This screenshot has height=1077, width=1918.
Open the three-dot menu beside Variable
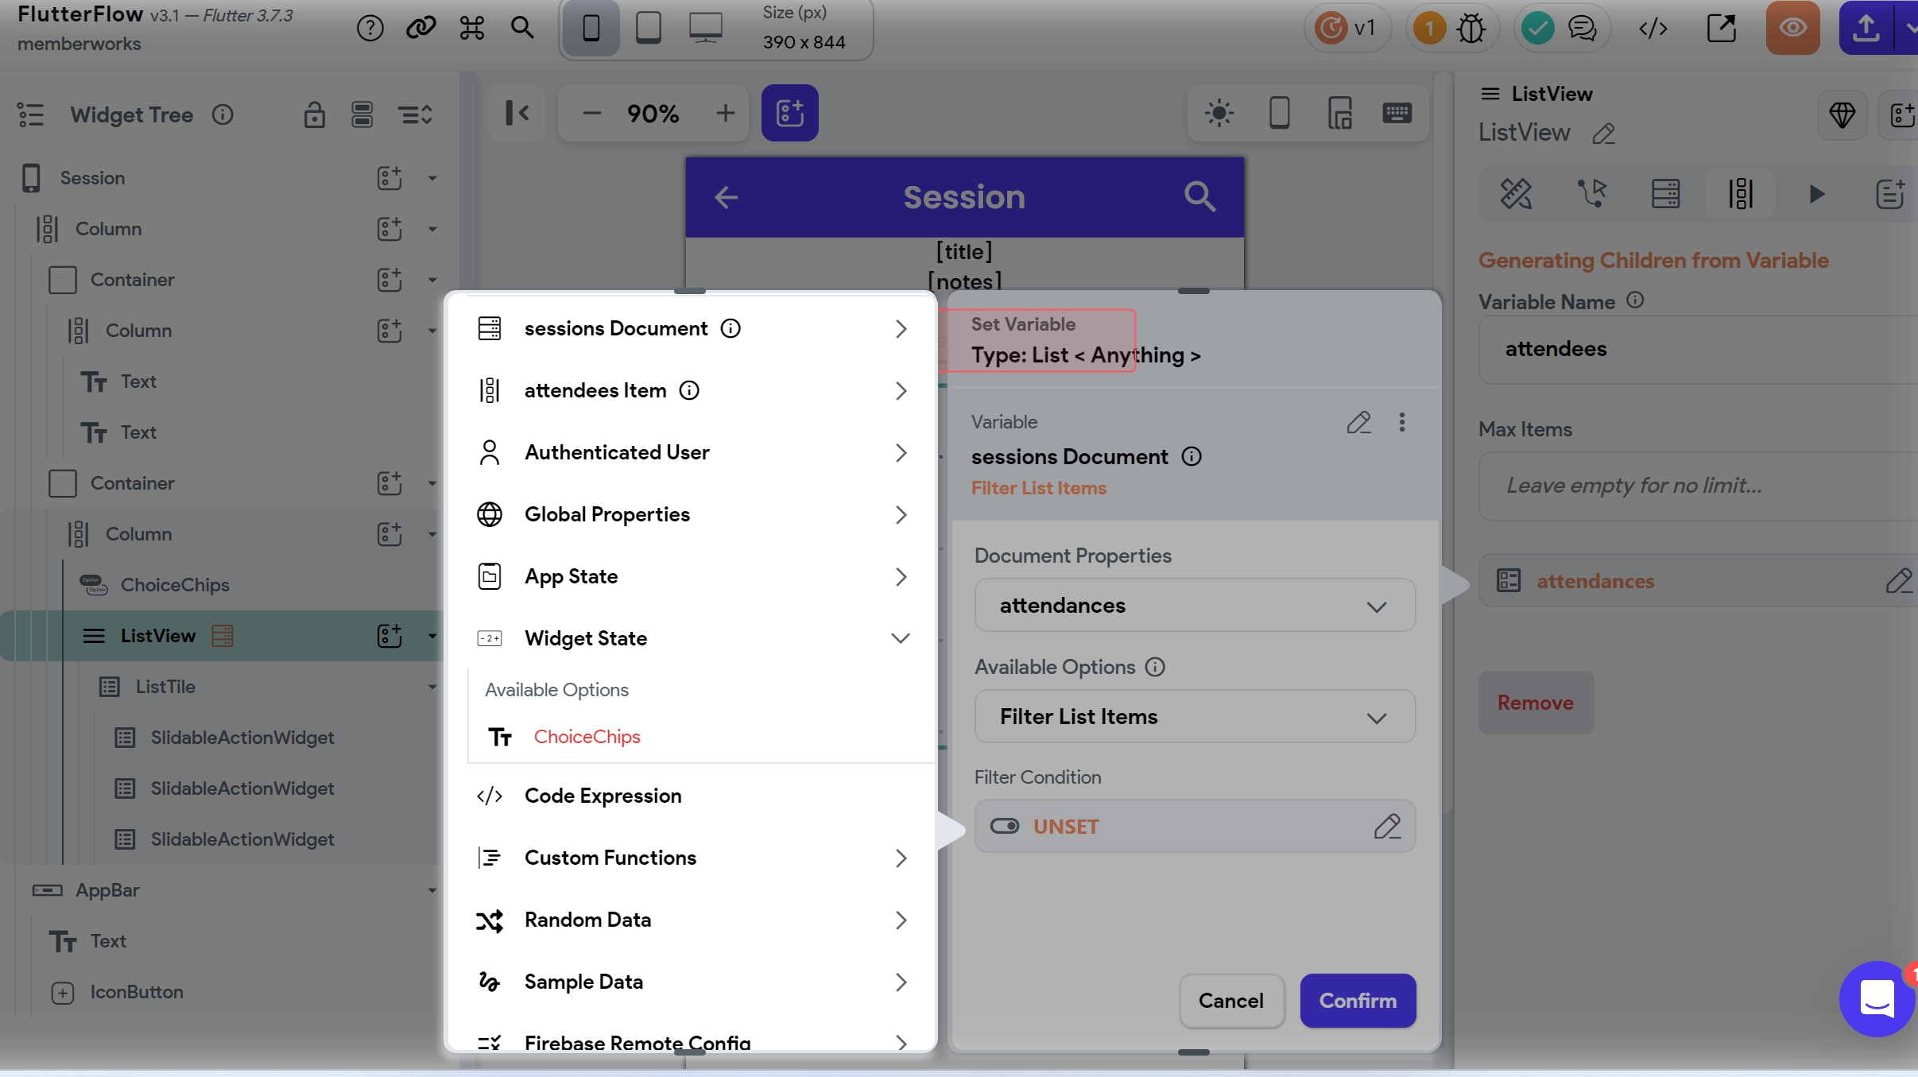(1402, 422)
